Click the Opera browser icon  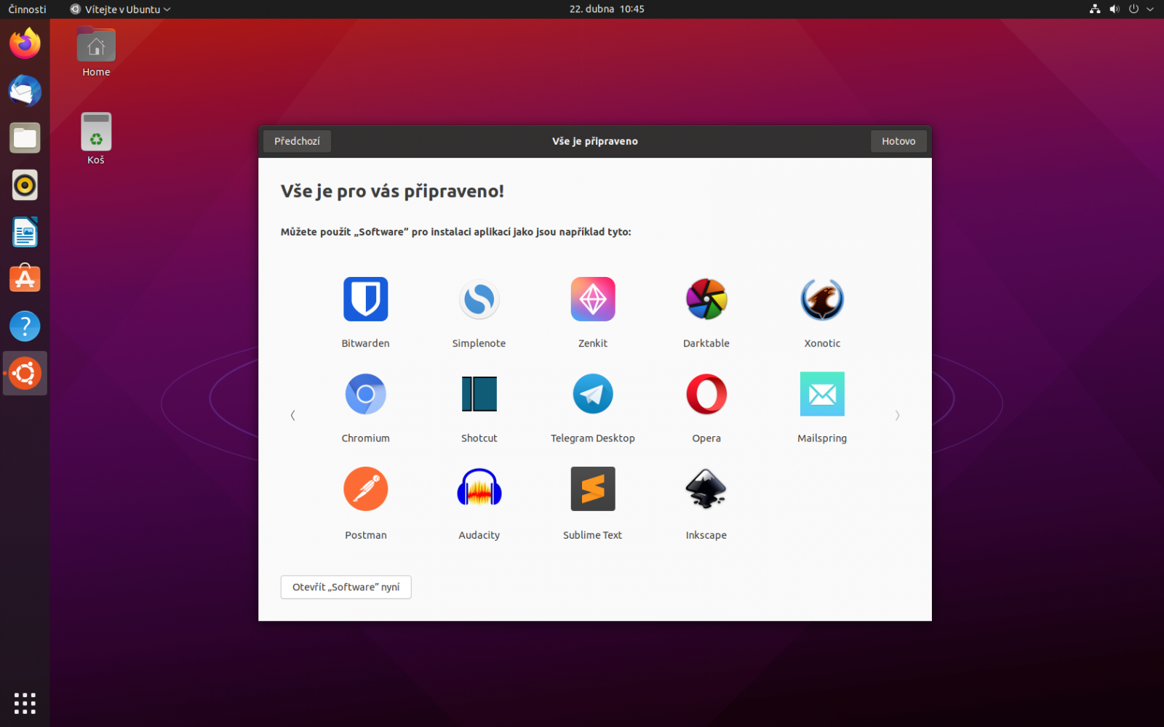(706, 393)
